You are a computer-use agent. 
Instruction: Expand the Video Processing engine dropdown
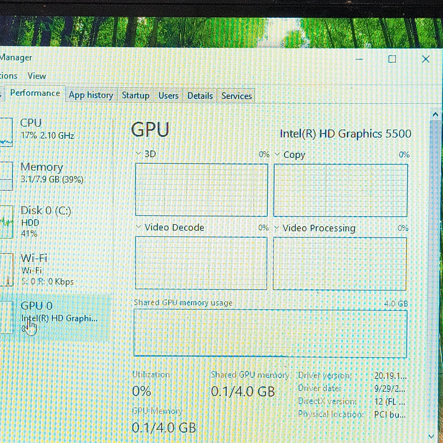click(x=277, y=228)
